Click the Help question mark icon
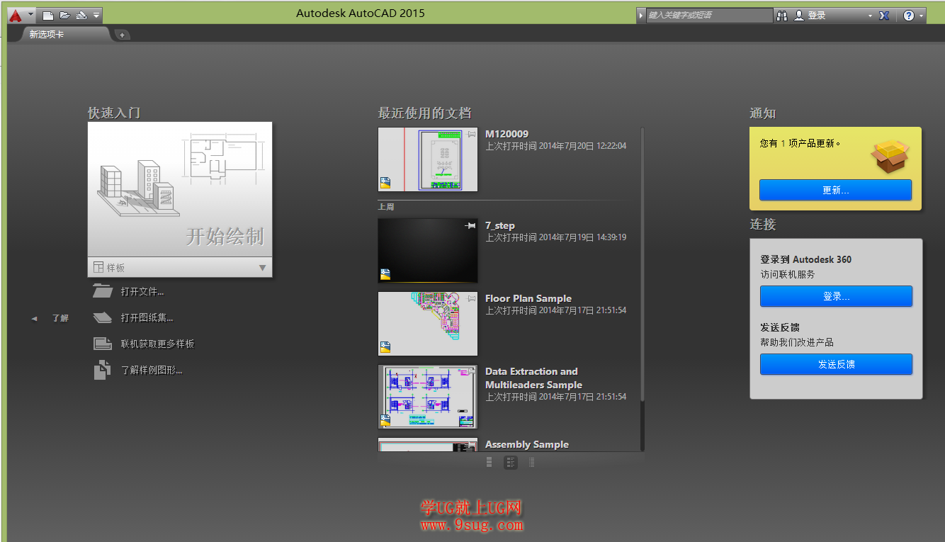Screen dimensions: 945x542 pos(909,15)
